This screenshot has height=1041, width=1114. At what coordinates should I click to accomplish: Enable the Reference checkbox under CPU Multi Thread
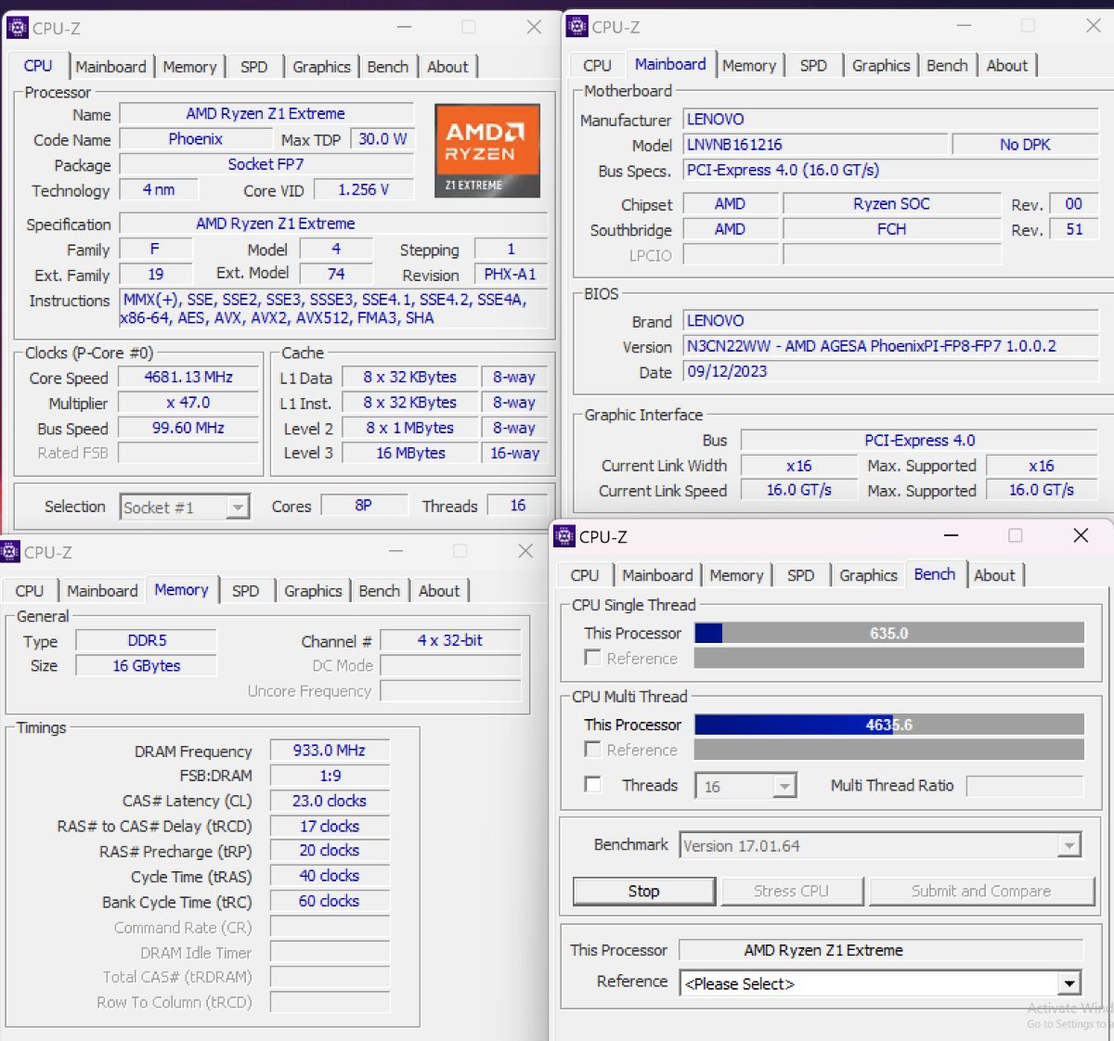592,750
